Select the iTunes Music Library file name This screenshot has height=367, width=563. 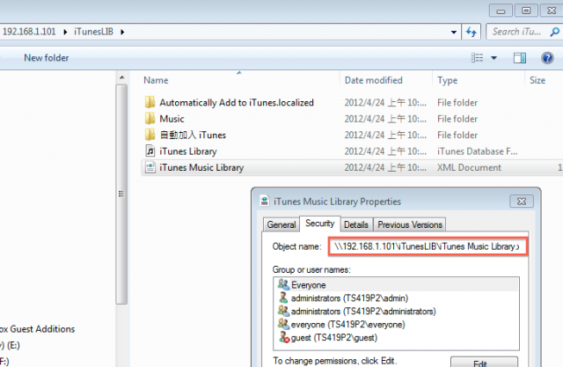[201, 168]
